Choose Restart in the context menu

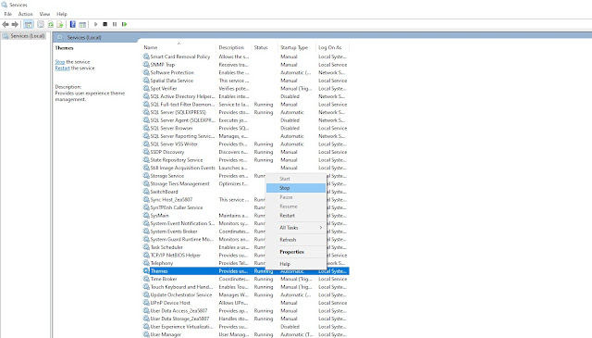296,216
